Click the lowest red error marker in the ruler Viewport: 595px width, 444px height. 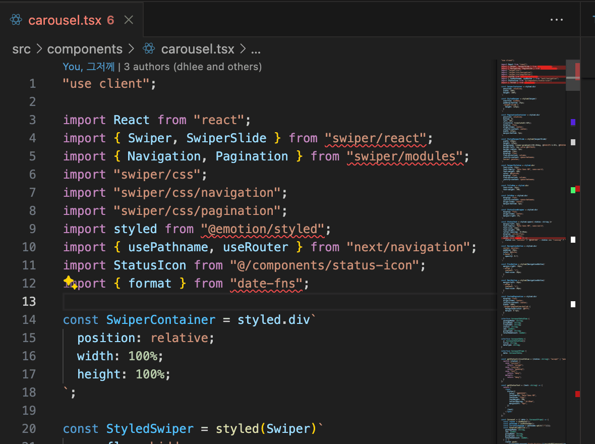[x=577, y=394]
